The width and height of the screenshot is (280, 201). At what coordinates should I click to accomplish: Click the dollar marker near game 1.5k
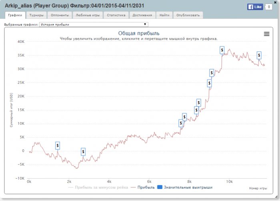(x=58, y=145)
